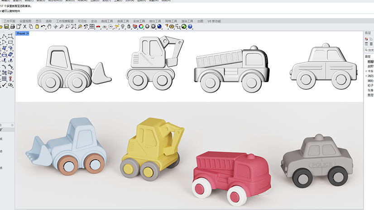
Task: Open the Front viewport dropdown arrow
Action: point(28,33)
